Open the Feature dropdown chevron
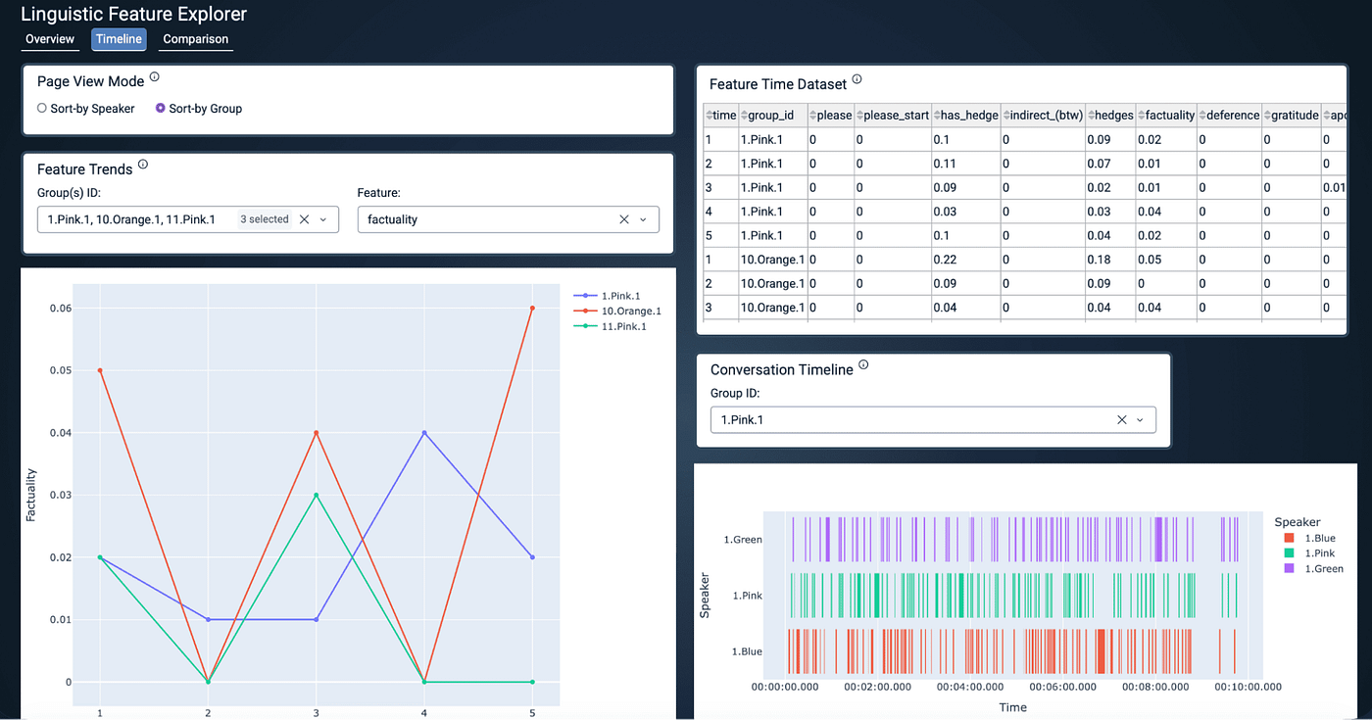Image resolution: width=1372 pixels, height=720 pixels. (x=644, y=219)
